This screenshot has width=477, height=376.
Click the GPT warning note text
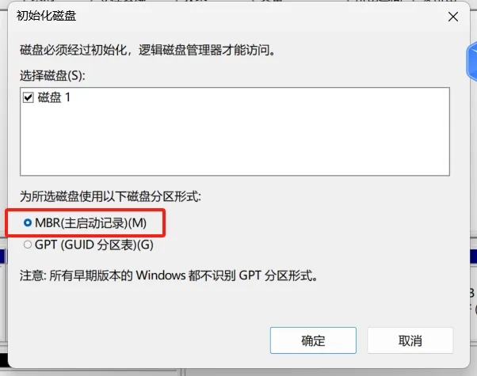(x=169, y=275)
